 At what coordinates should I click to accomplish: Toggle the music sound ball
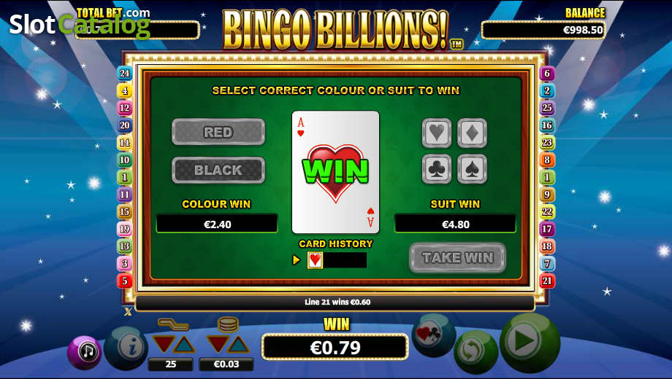click(85, 352)
